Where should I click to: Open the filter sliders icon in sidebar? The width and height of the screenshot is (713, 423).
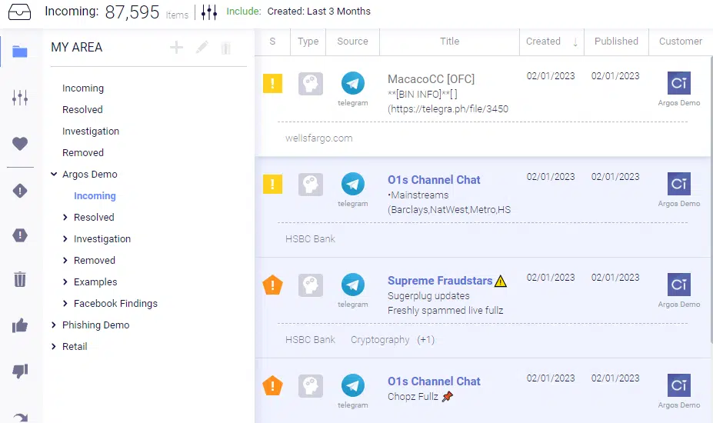coord(20,98)
